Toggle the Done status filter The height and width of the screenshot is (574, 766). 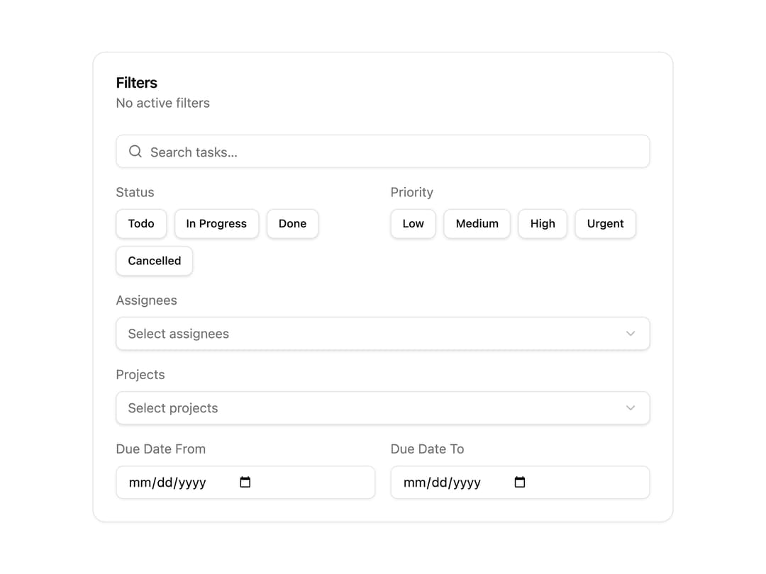tap(293, 223)
